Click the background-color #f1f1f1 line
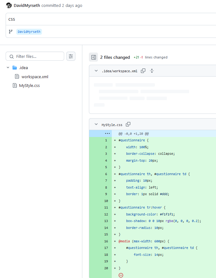Viewport: 216px width, 278px height. tap(150, 214)
